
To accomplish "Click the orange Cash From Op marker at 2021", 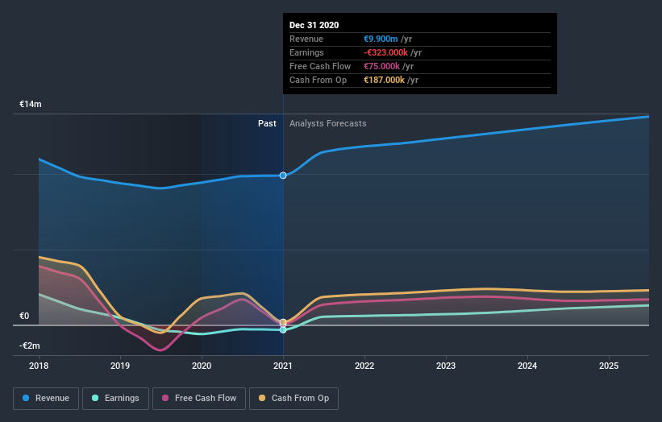I will [x=283, y=322].
